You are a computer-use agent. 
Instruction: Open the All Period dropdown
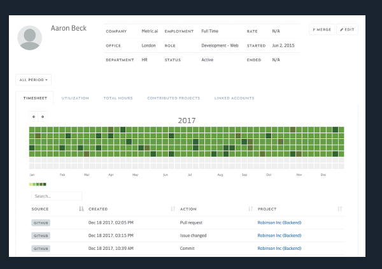pyautogui.click(x=33, y=80)
